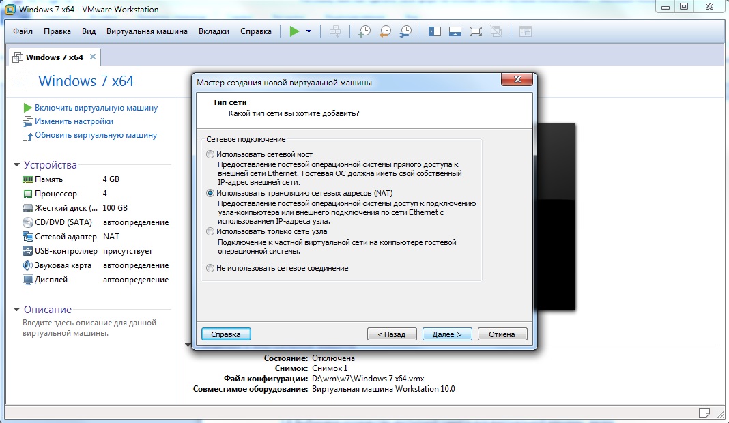
Task: Close the new virtual machine wizard dialog
Action: pyautogui.click(x=517, y=80)
